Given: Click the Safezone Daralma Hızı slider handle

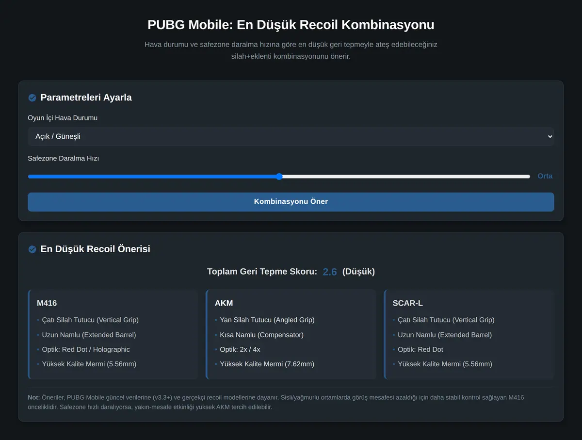Looking at the screenshot, I should point(279,177).
